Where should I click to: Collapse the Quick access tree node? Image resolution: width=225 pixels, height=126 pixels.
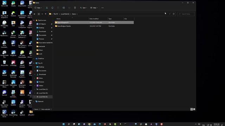34,20
